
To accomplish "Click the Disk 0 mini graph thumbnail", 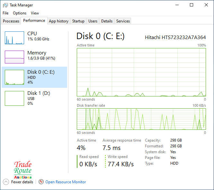I will coord(14,77).
